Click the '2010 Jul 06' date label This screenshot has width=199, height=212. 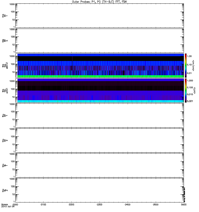(8, 206)
